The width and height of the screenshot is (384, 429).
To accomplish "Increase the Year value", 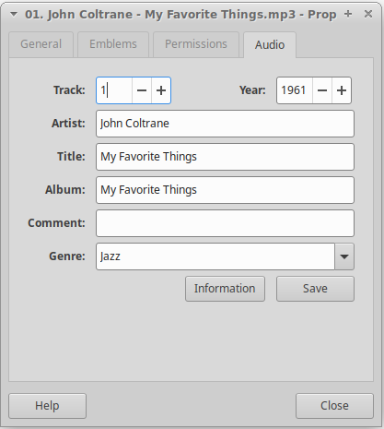I will (x=342, y=90).
